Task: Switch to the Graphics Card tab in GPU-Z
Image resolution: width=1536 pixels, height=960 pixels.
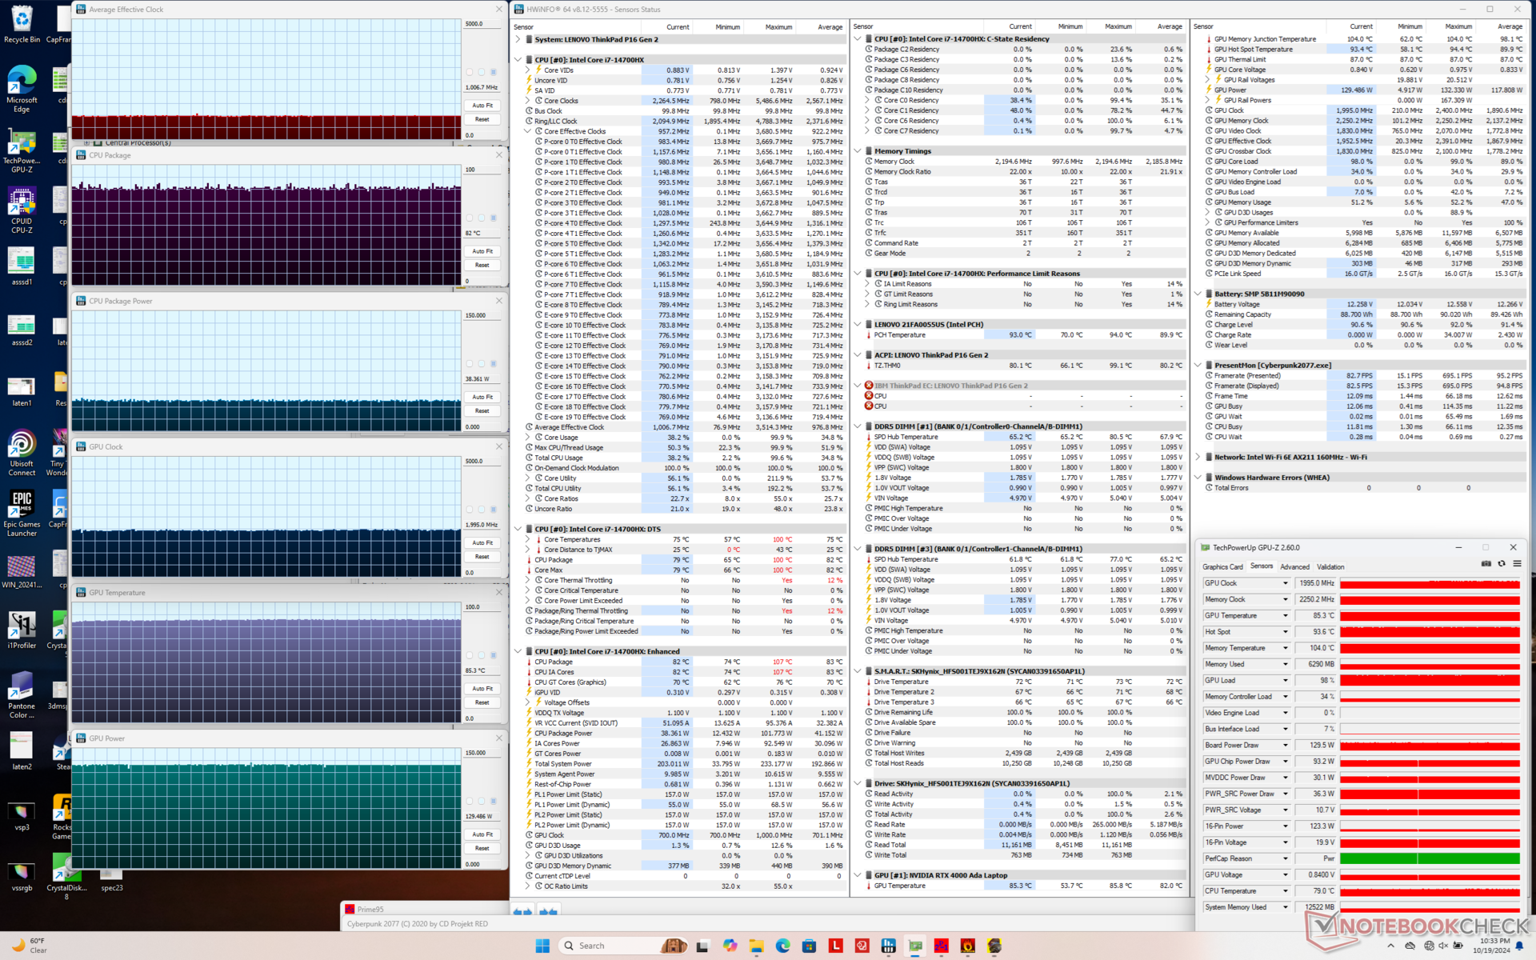Action: coord(1222,567)
